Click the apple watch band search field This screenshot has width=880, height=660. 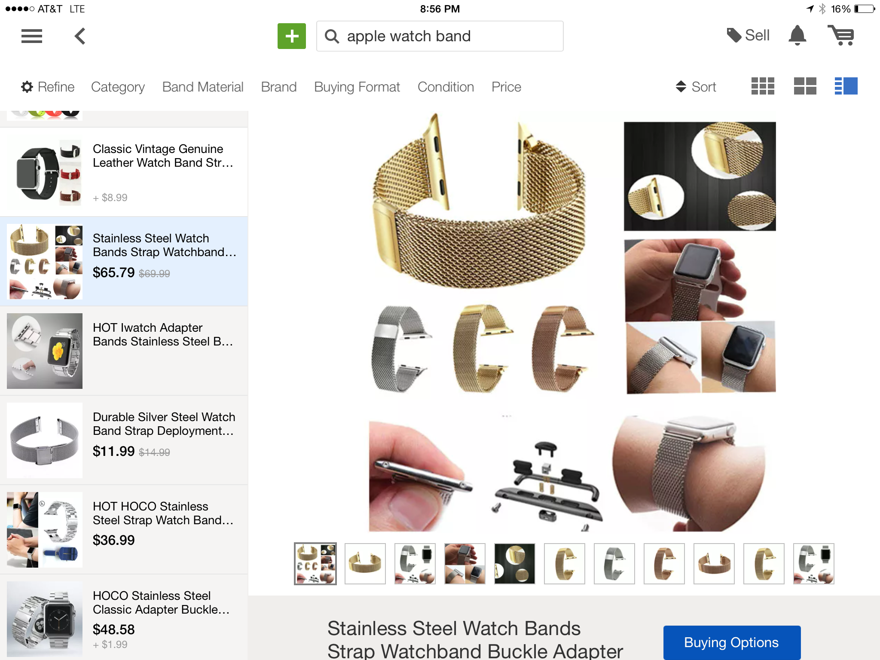[x=440, y=36]
